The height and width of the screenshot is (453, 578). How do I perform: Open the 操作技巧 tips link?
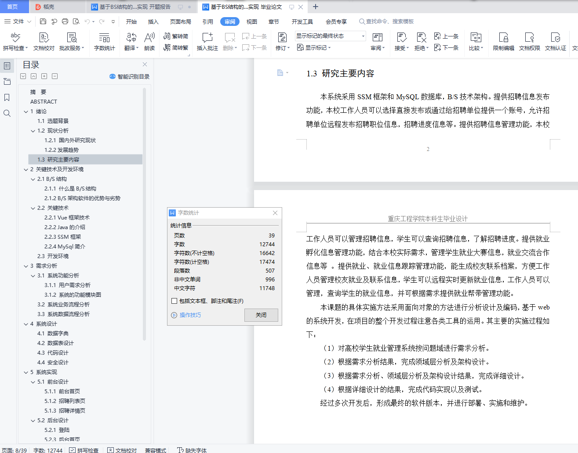coord(186,315)
